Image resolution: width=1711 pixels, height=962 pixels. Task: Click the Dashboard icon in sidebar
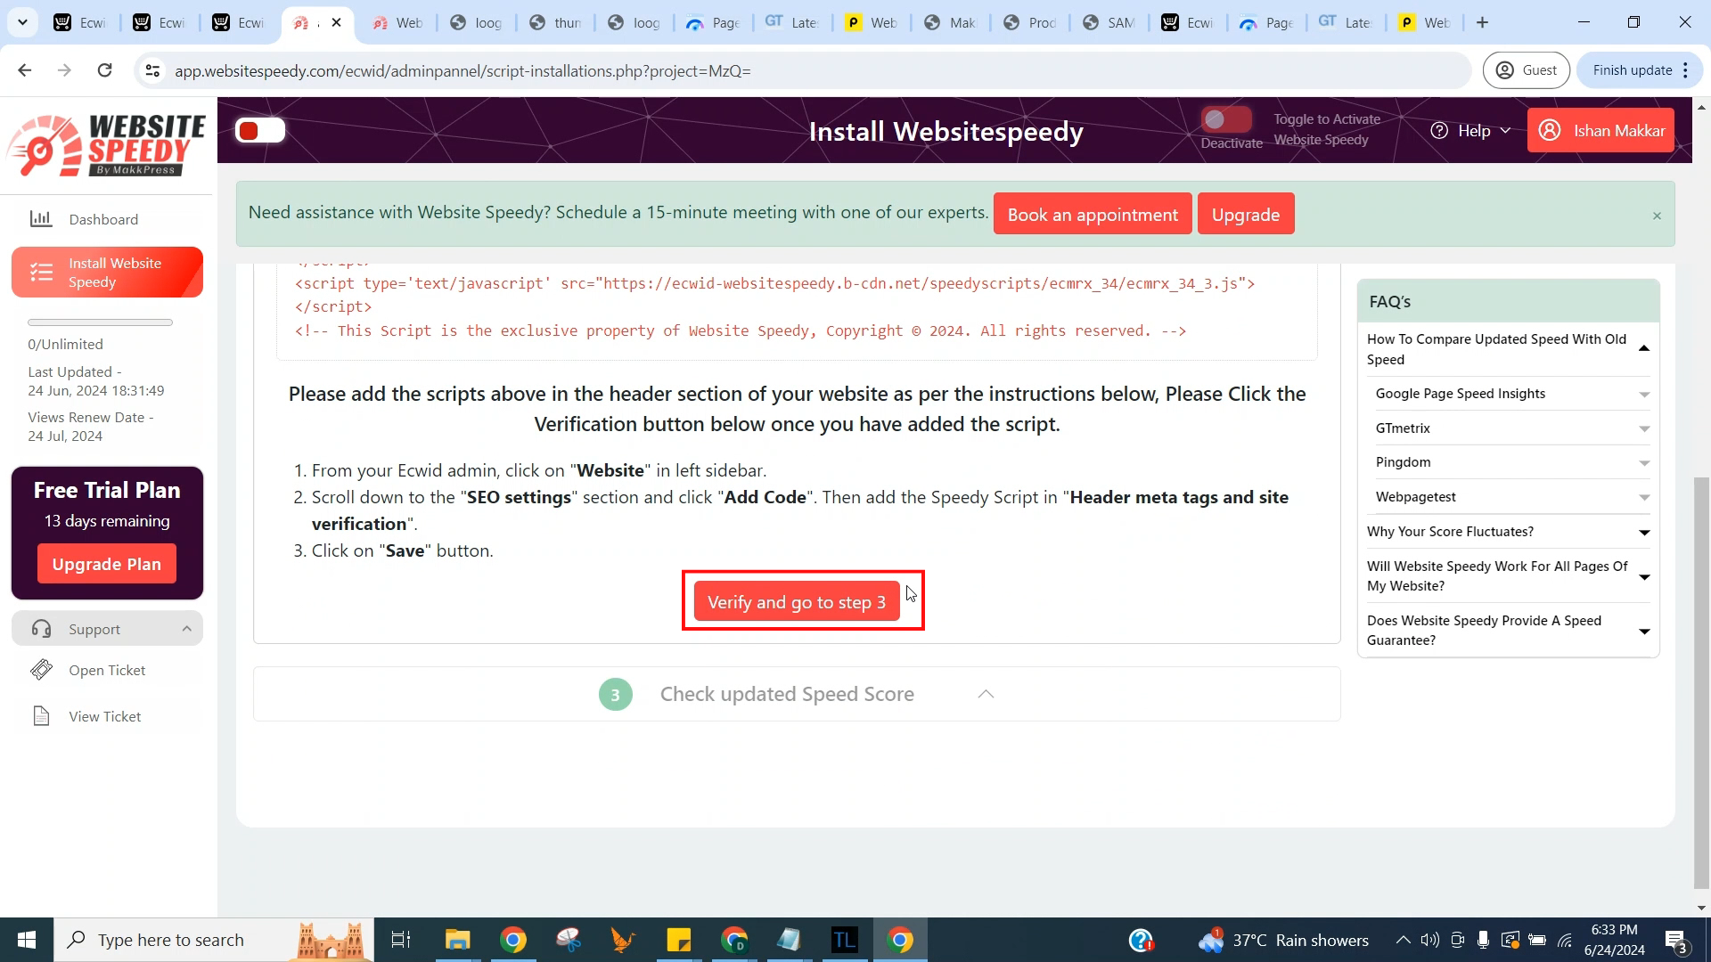coord(42,218)
